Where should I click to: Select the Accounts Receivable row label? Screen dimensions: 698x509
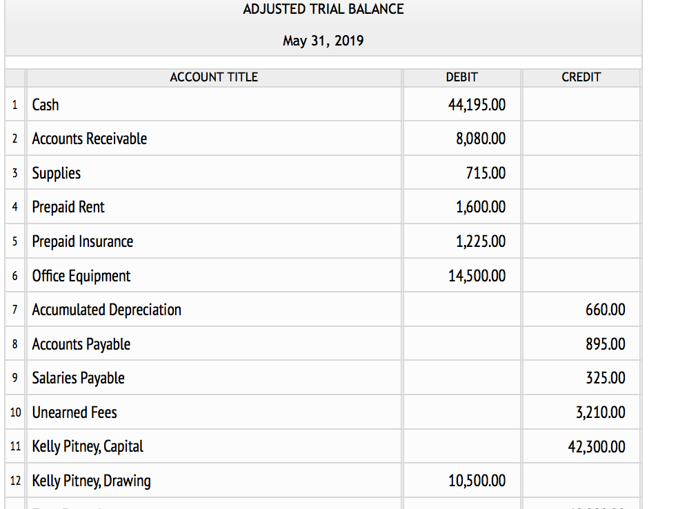click(89, 139)
